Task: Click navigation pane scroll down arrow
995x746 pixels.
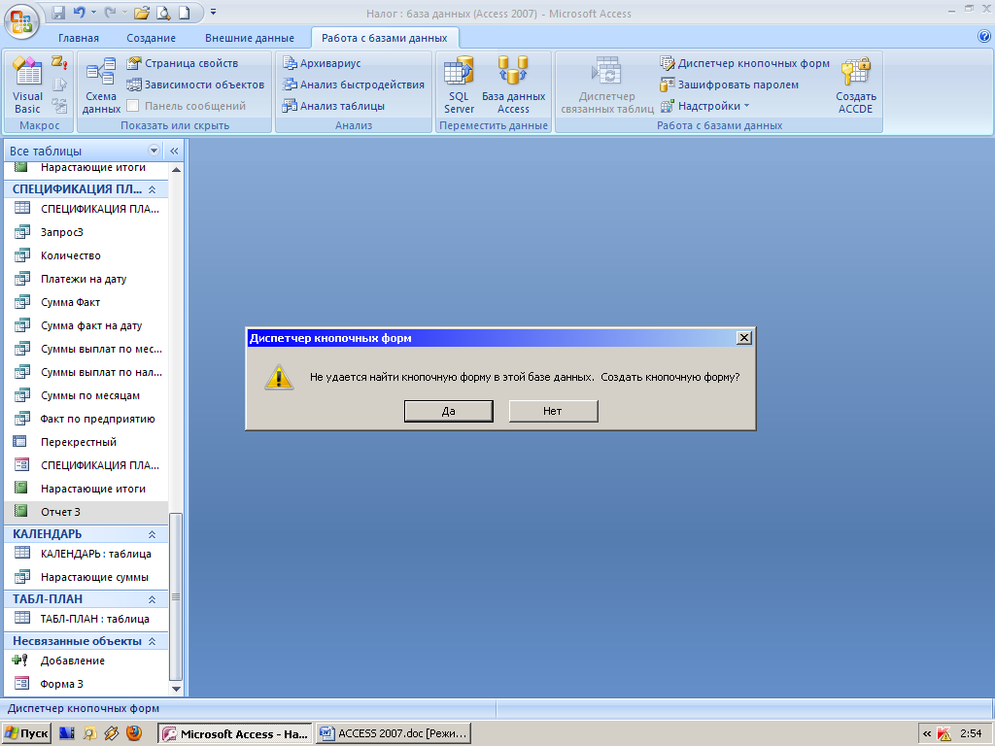Action: (177, 689)
